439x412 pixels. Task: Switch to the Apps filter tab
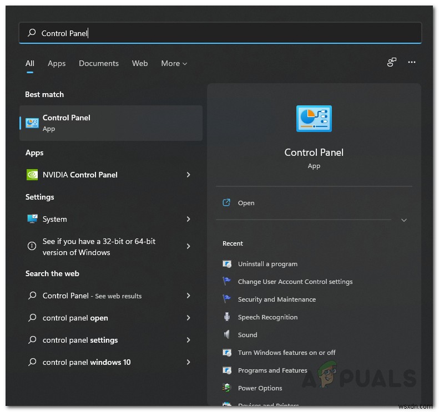pyautogui.click(x=57, y=64)
